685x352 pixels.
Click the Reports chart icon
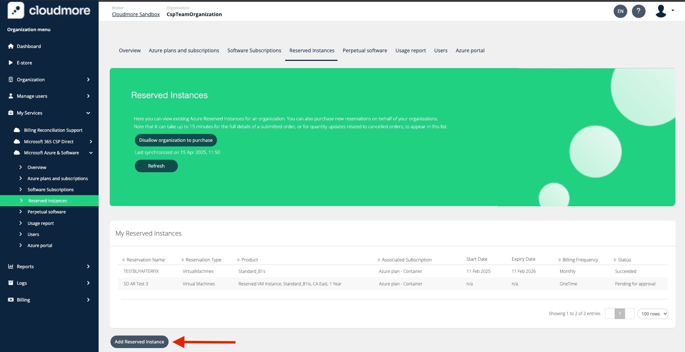[x=11, y=266]
